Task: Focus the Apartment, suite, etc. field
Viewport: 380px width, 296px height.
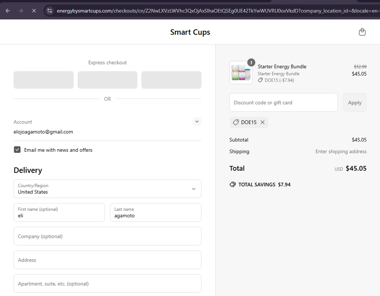Action: click(107, 284)
